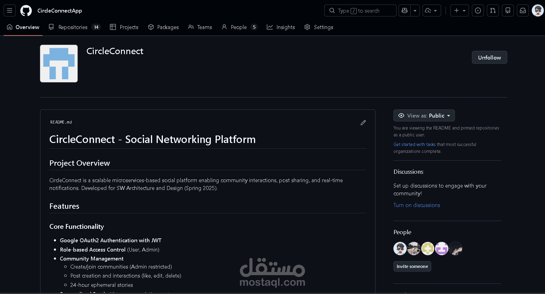This screenshot has width=545, height=294.
Task: Open the Insights tab
Action: (281, 27)
